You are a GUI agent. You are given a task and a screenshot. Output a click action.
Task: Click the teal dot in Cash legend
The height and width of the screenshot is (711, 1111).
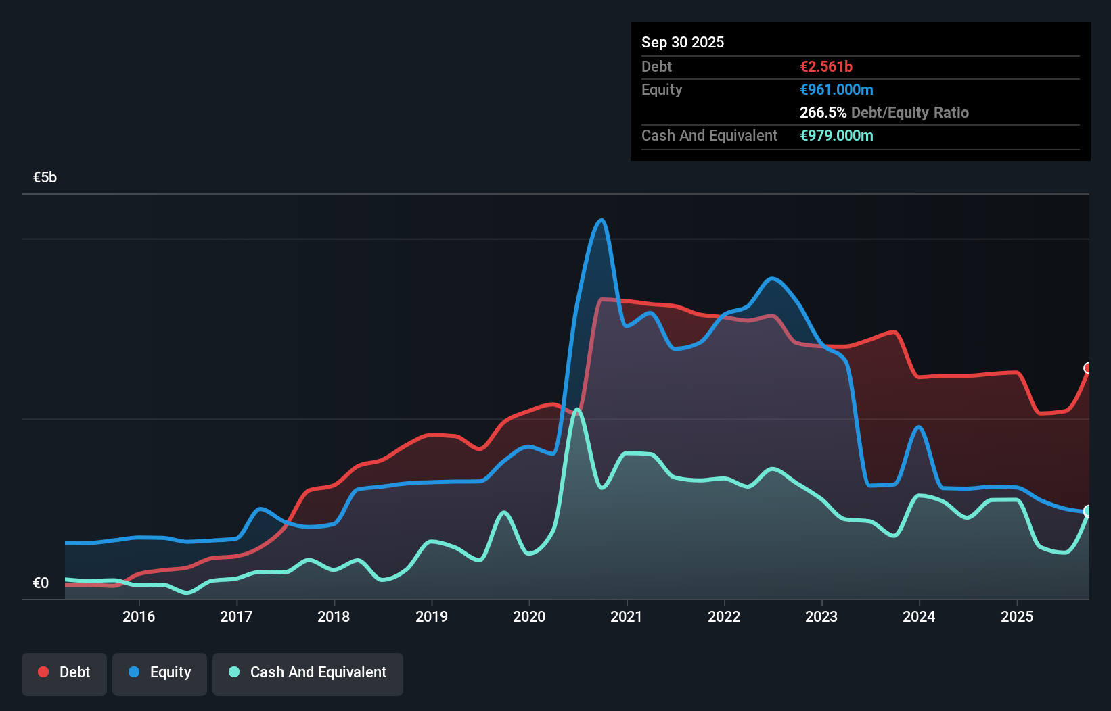tap(234, 672)
